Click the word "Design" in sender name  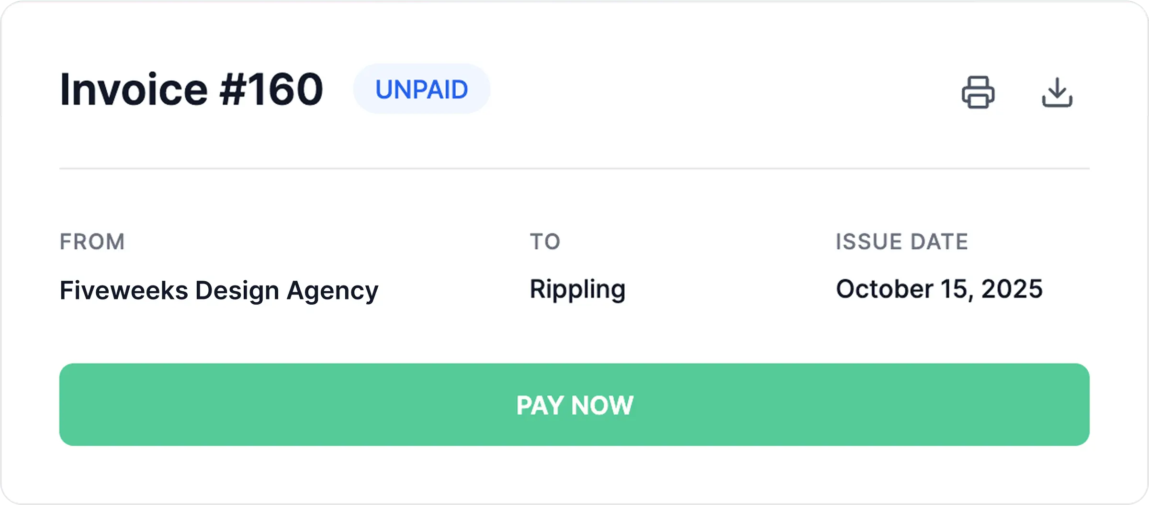[237, 290]
